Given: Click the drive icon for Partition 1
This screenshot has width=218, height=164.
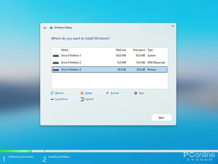Looking at the screenshot, I should 56,56.
